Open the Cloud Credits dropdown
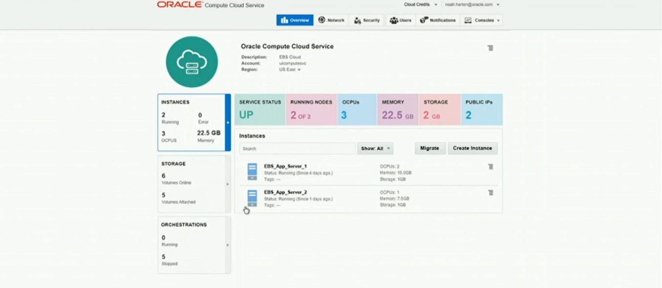Screen dimensions: 662x288 click(421, 4)
